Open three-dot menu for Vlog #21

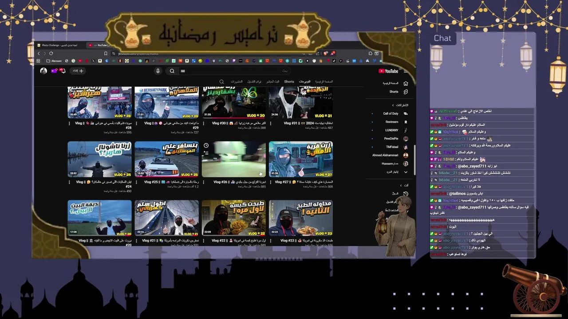pos(136,241)
